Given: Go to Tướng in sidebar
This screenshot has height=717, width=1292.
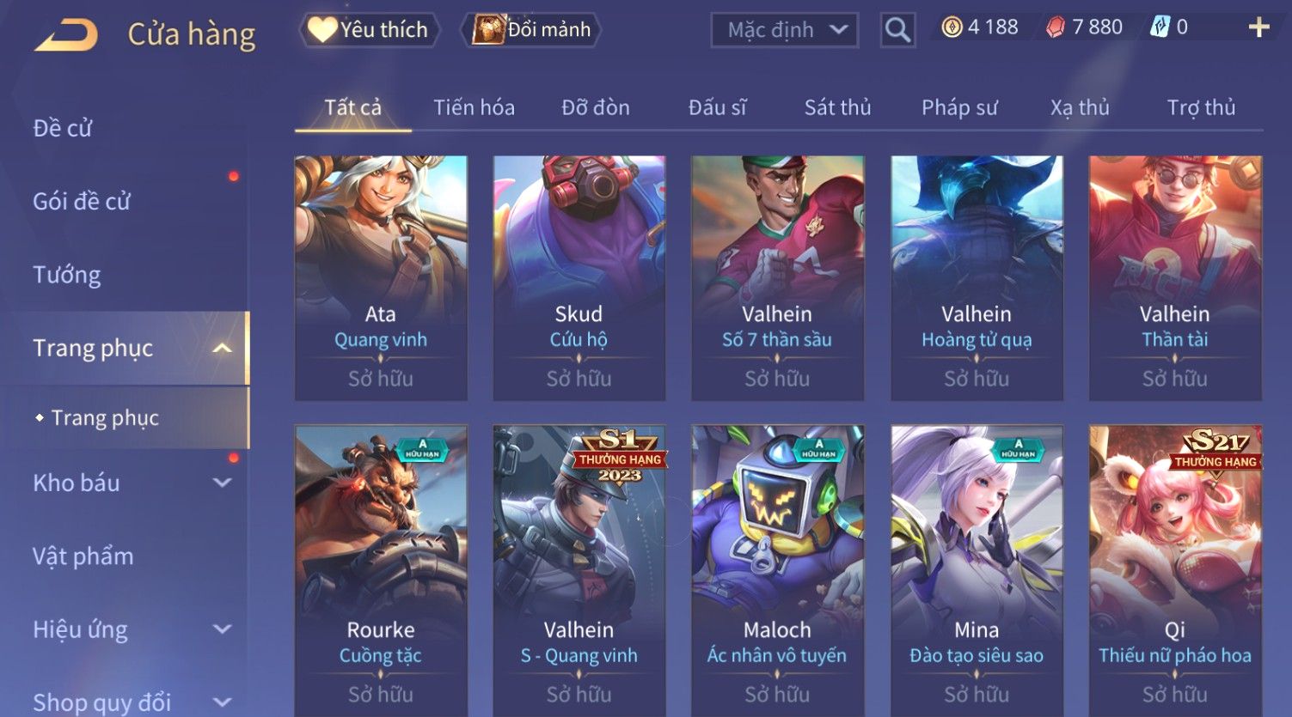Looking at the screenshot, I should point(67,275).
